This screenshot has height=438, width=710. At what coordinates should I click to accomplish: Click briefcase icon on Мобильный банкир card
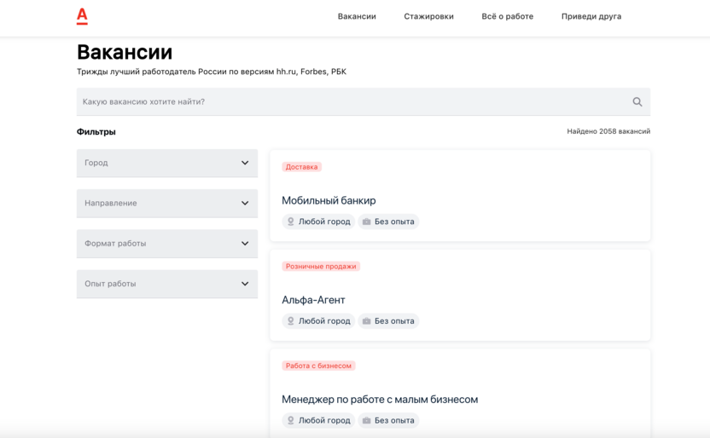366,222
